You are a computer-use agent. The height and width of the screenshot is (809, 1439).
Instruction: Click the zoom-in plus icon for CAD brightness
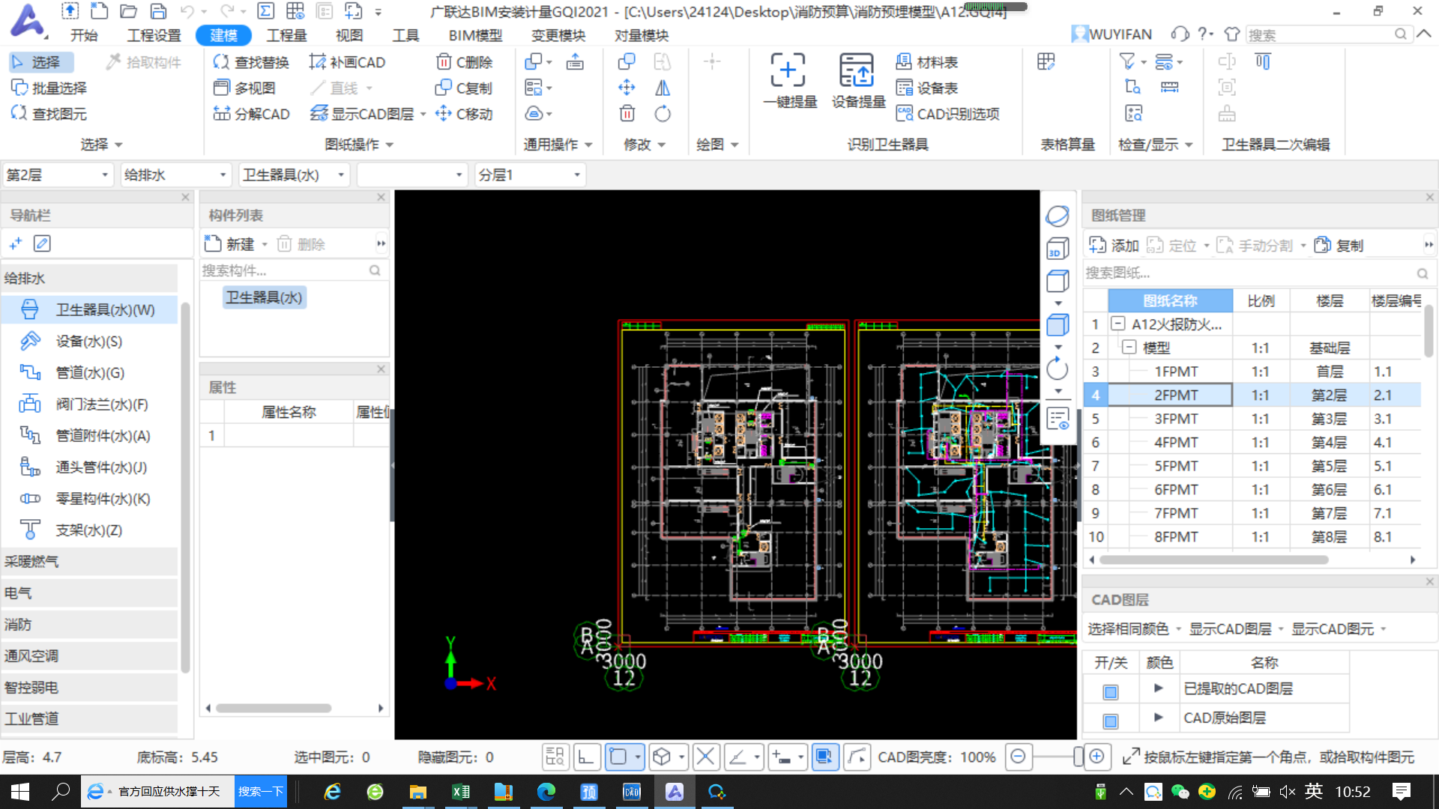point(1096,757)
